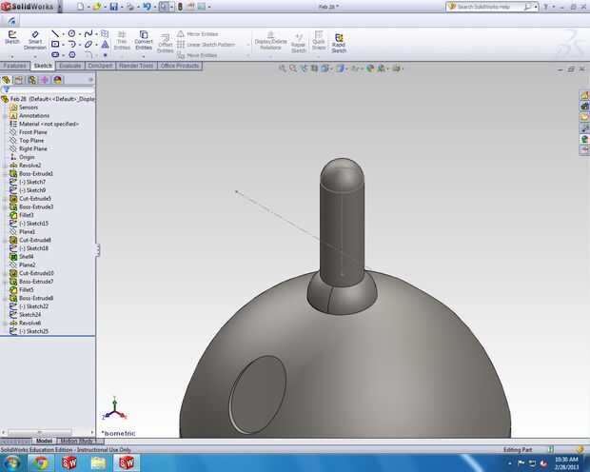This screenshot has width=590, height=472.
Task: Switch to the Features tab
Action: pos(14,67)
